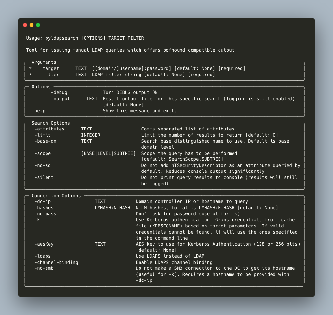Viewport: 333px width, 315px height.
Task: Click the '-aesKey' option
Action: coord(44,244)
